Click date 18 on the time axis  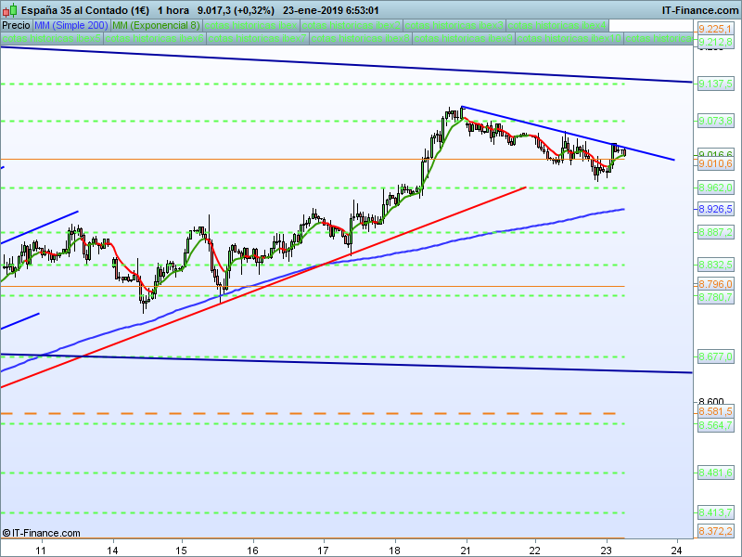[x=394, y=551]
